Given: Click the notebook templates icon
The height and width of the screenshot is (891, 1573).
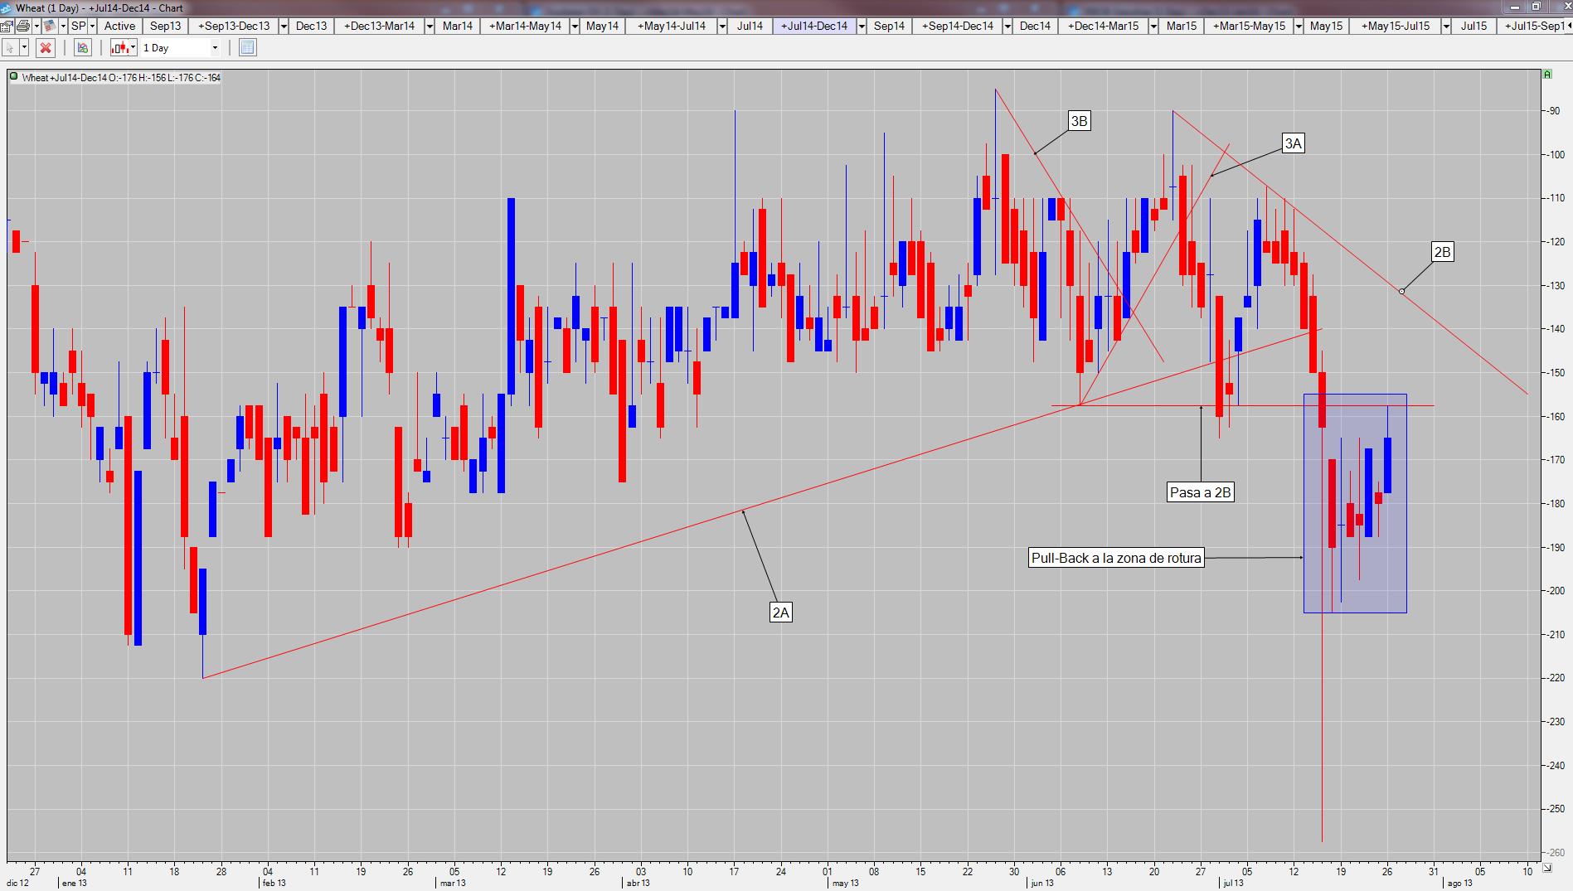Looking at the screenshot, I should tap(50, 26).
